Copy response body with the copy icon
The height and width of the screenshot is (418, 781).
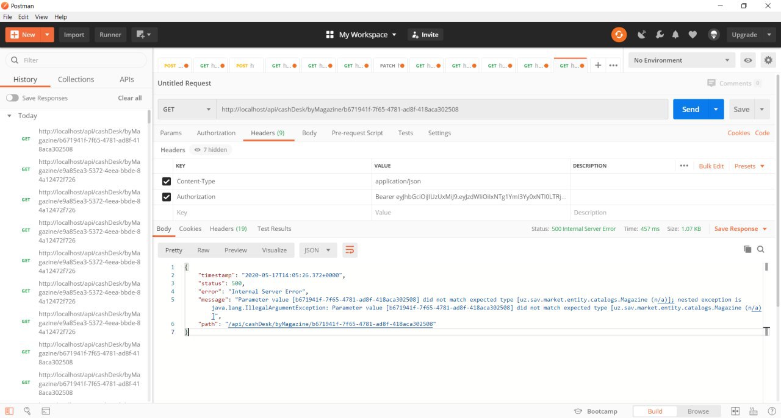(747, 249)
